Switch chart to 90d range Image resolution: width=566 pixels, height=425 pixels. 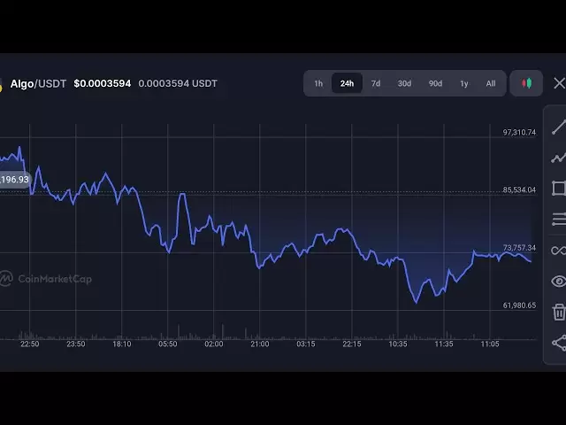point(435,83)
